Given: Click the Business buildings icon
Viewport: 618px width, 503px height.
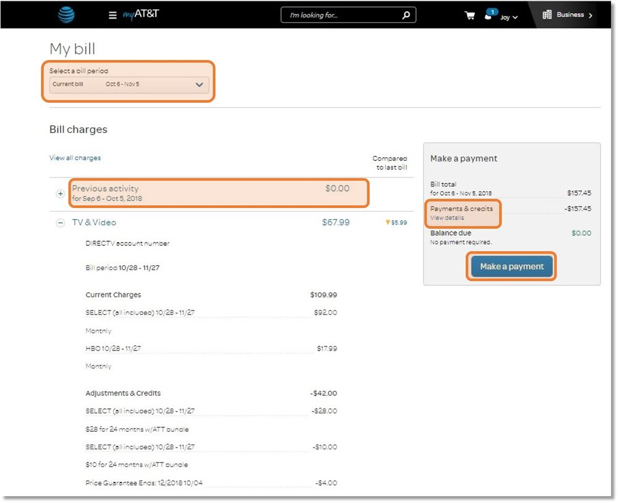Looking at the screenshot, I should (x=546, y=14).
